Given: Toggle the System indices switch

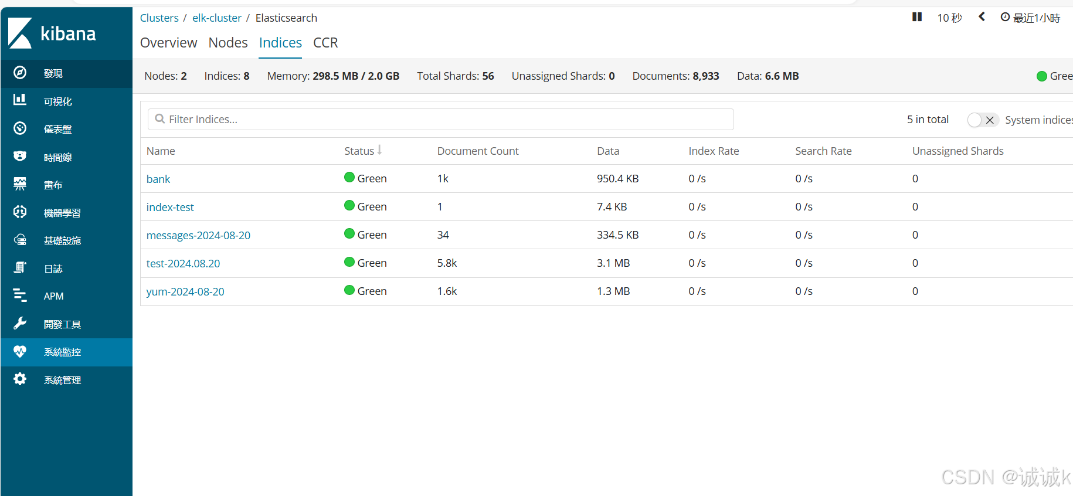Looking at the screenshot, I should pyautogui.click(x=983, y=120).
